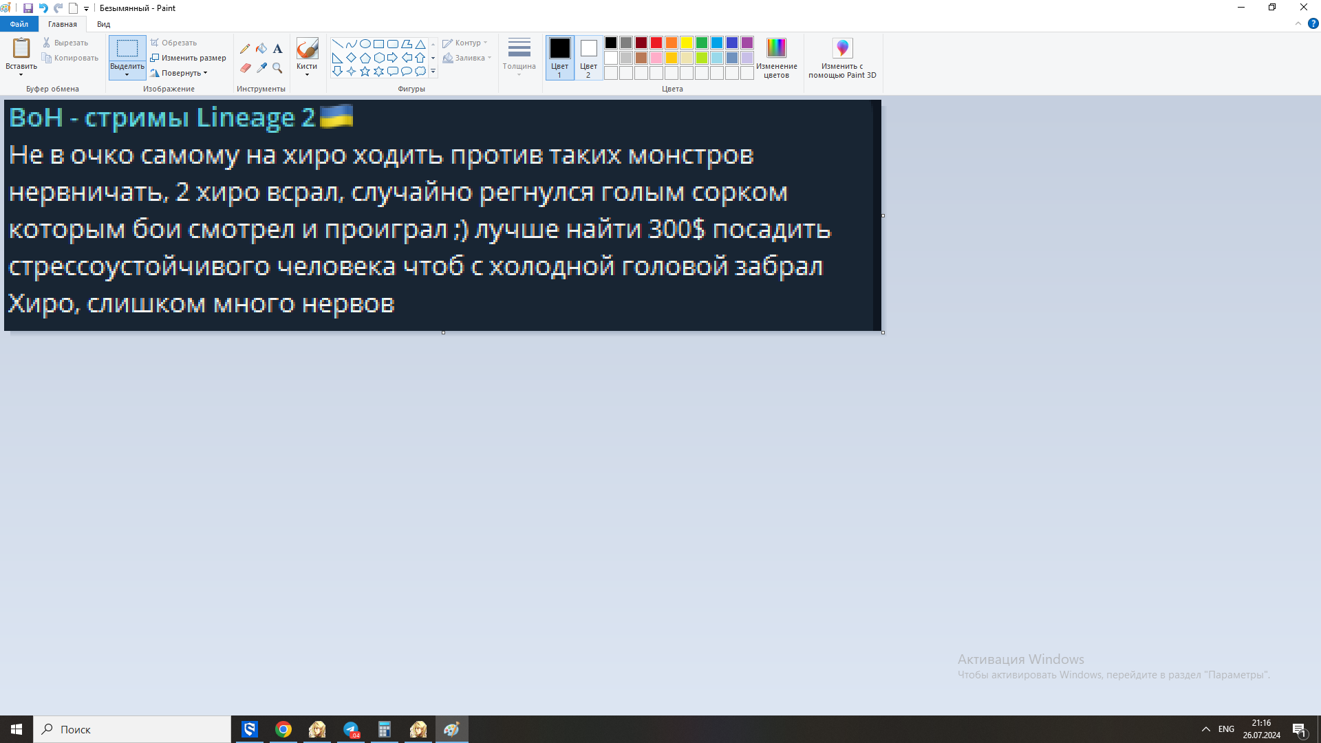Select the oval shape in Фигуры gallery
Image resolution: width=1321 pixels, height=743 pixels.
[365, 43]
